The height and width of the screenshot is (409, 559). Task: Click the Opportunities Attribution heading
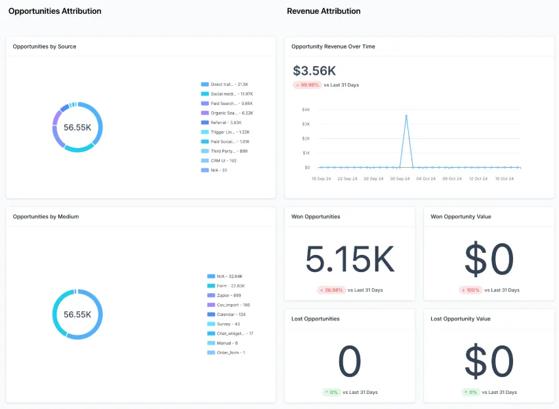pos(55,11)
